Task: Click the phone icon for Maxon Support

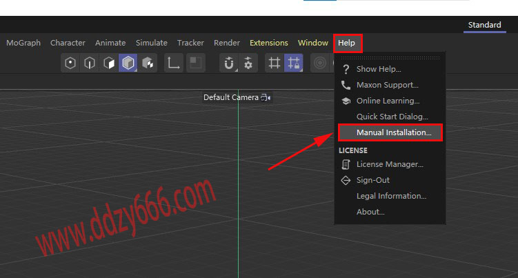Action: point(346,85)
